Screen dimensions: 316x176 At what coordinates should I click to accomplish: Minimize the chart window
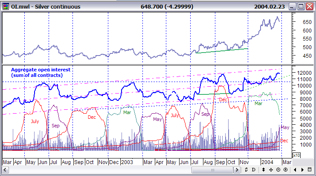pos(292,6)
